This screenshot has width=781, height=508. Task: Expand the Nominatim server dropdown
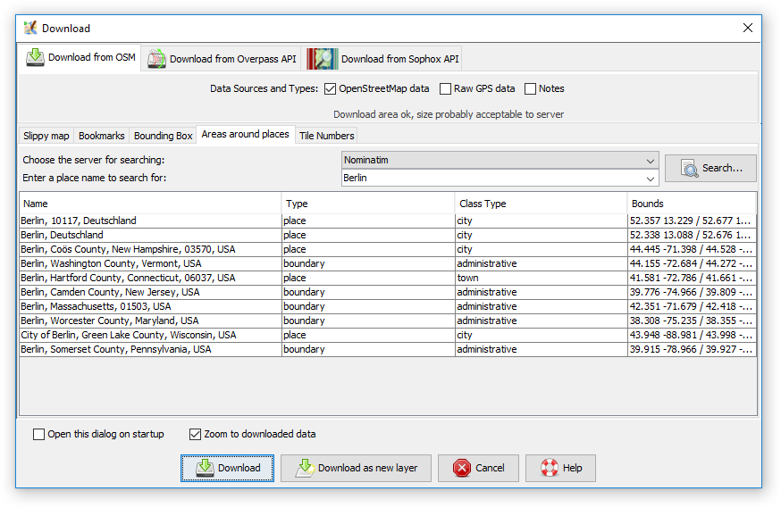(650, 161)
